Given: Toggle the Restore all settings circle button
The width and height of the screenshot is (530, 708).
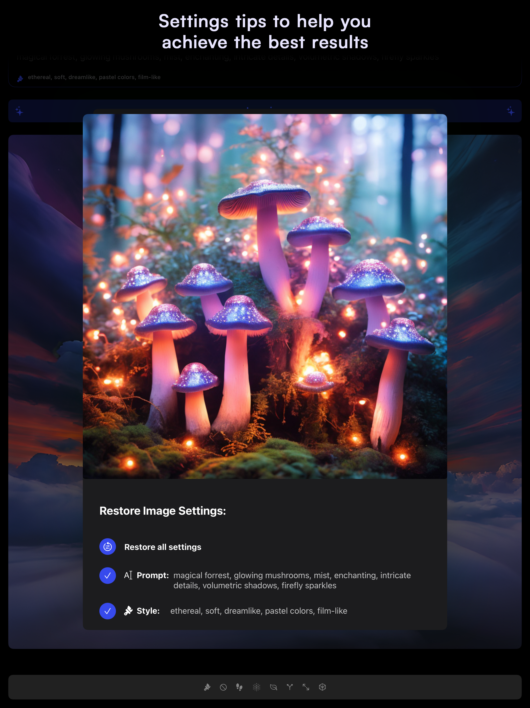Looking at the screenshot, I should point(107,547).
